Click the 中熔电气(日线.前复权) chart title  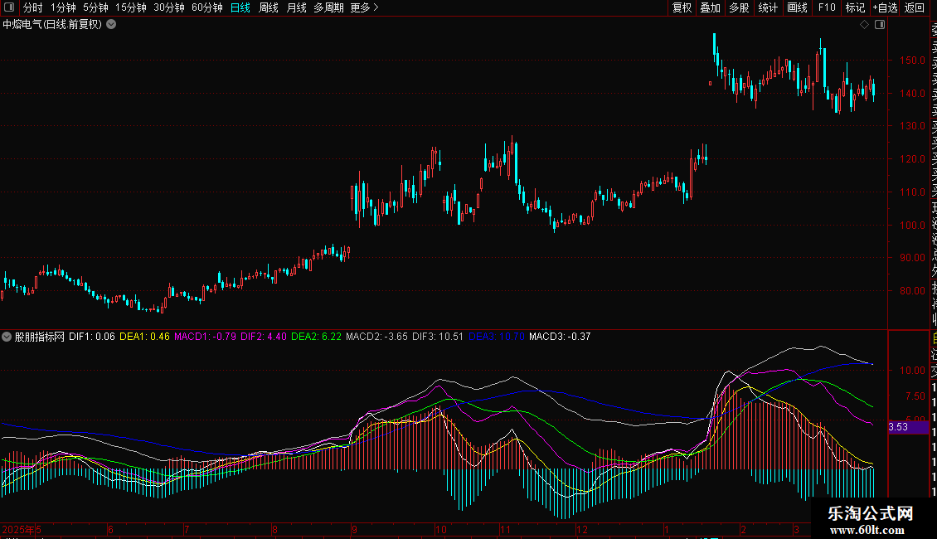coord(52,25)
